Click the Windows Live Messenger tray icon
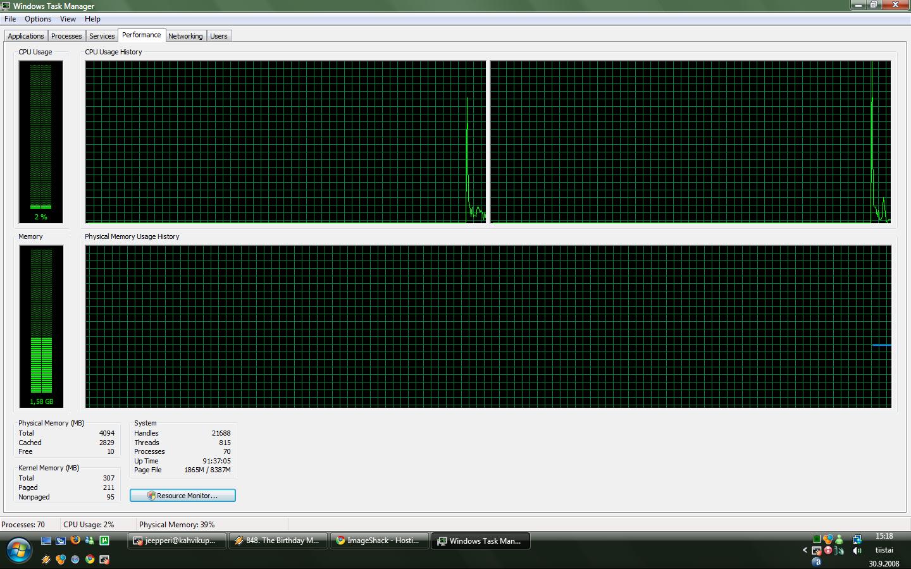Image resolution: width=911 pixels, height=569 pixels. pyautogui.click(x=839, y=539)
